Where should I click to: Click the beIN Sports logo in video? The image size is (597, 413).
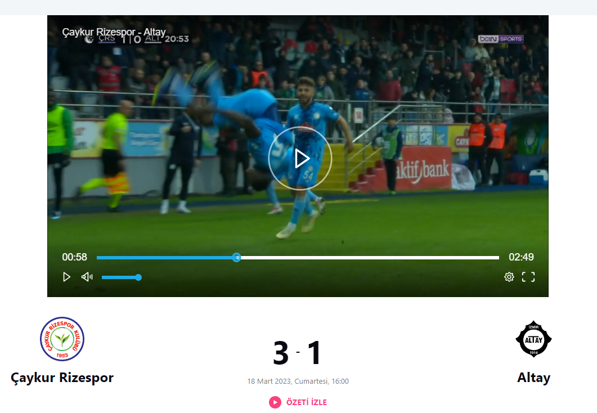click(501, 39)
